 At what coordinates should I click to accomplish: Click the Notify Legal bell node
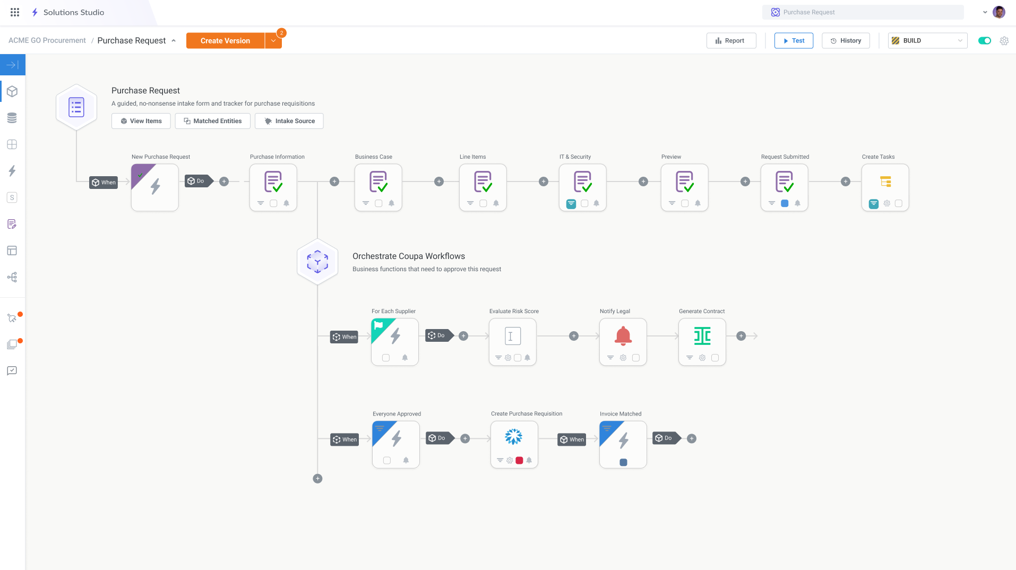[623, 336]
